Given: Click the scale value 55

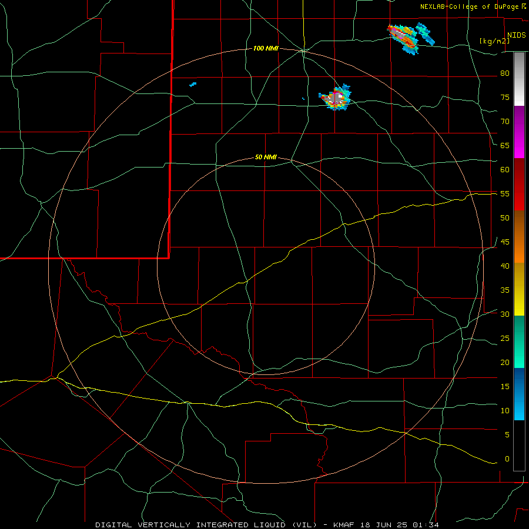Looking at the screenshot, I should click(x=505, y=193).
